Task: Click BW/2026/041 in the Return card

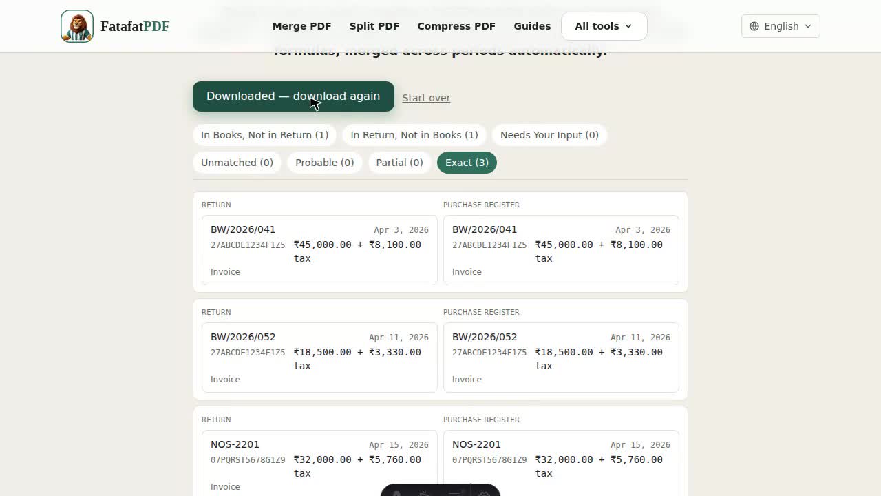Action: click(243, 229)
